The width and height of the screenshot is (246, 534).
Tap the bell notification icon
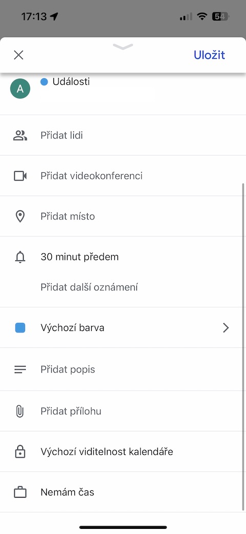[20, 257]
